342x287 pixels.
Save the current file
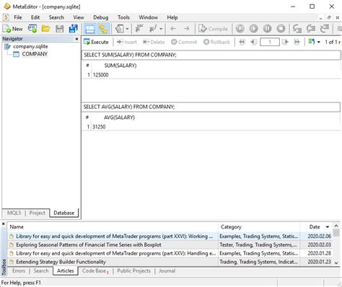click(59, 29)
